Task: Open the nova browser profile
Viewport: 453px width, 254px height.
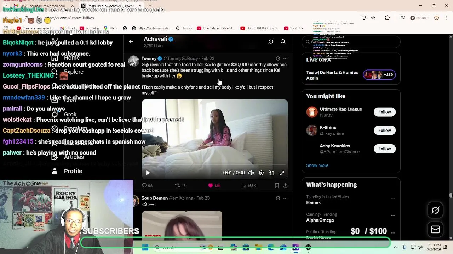Action: coord(419,18)
